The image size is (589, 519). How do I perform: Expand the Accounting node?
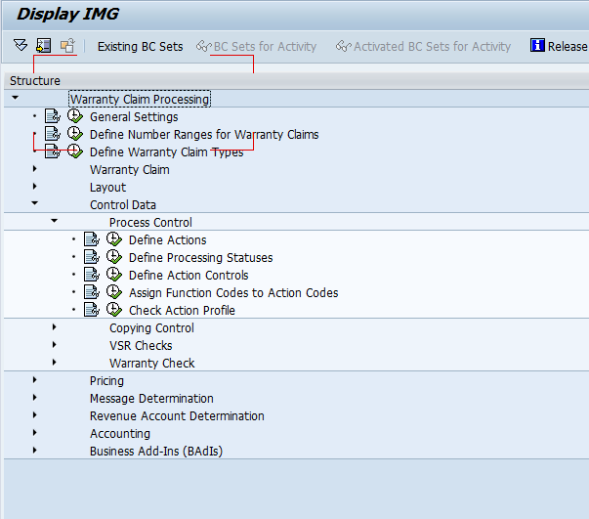pyautogui.click(x=34, y=433)
